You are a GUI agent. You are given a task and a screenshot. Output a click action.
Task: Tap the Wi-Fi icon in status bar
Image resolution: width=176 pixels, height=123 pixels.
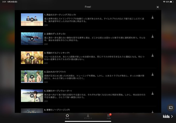pos(164,2)
